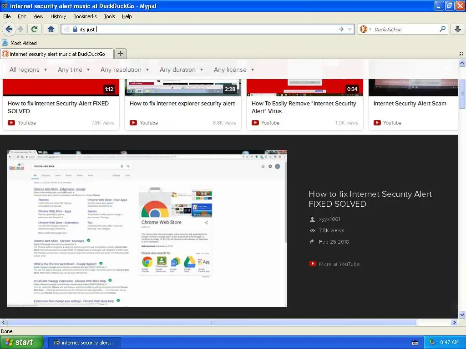Open the Downloads arrow button
This screenshot has width=466, height=349.
[458, 29]
